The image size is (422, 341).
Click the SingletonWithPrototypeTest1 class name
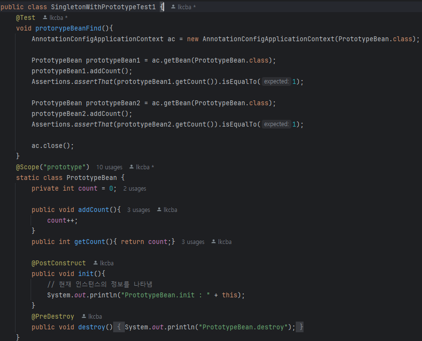103,7
